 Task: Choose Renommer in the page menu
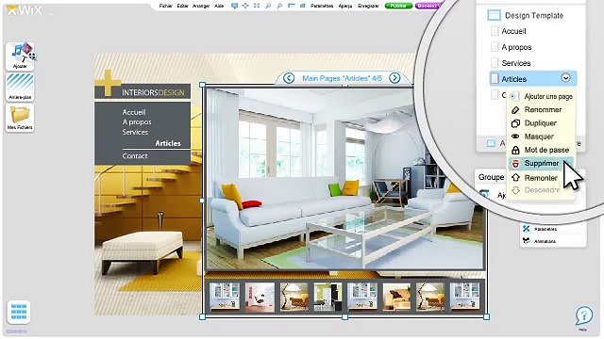click(x=541, y=110)
